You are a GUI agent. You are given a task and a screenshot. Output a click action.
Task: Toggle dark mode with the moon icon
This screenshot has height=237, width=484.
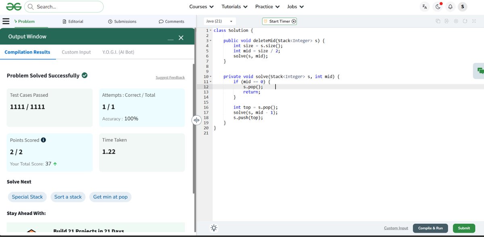[x=437, y=6]
